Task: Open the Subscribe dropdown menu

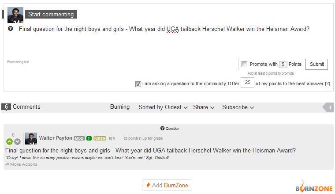Action: click(x=238, y=107)
